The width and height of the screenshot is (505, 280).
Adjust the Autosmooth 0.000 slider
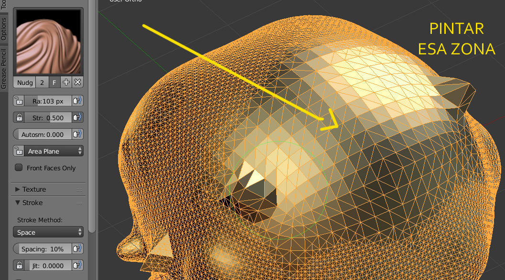pyautogui.click(x=42, y=135)
